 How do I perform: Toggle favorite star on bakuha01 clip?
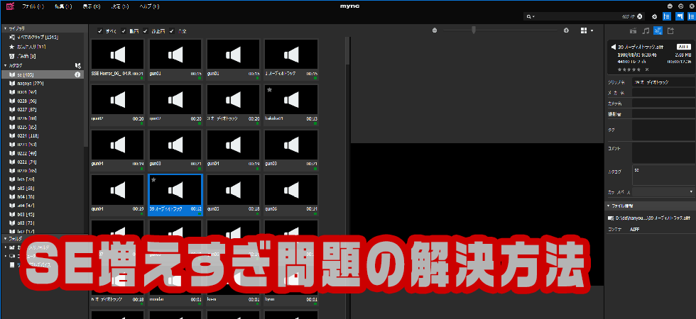coord(269,89)
